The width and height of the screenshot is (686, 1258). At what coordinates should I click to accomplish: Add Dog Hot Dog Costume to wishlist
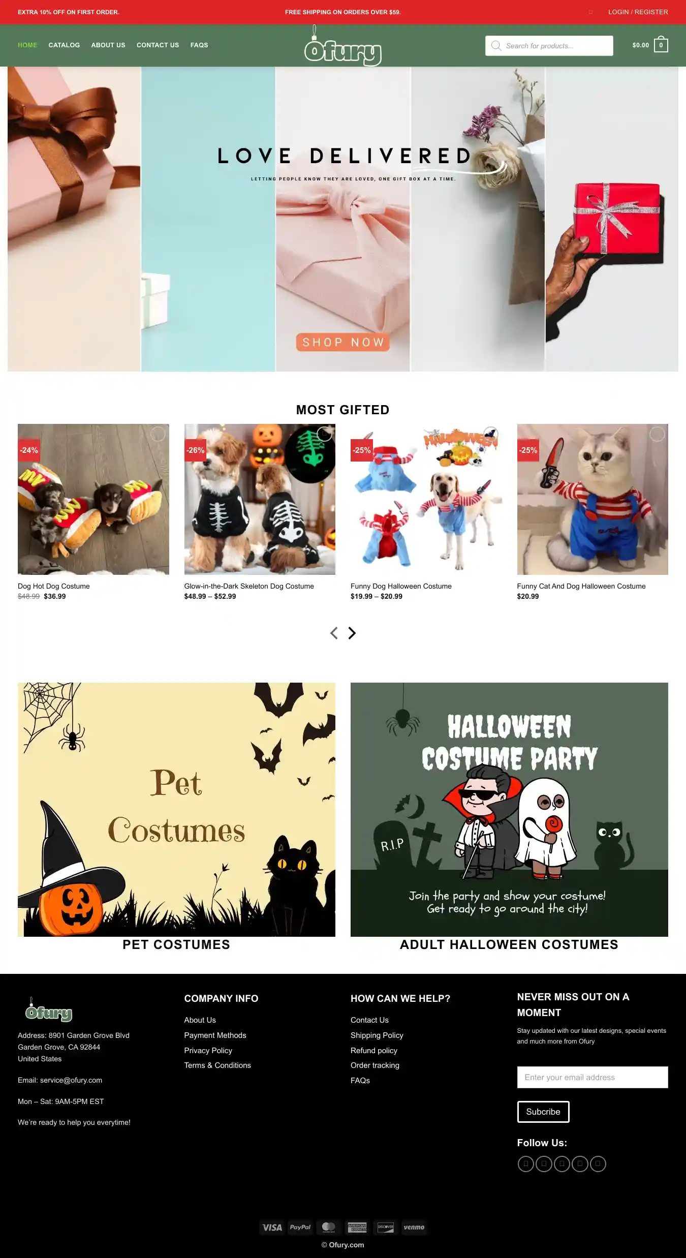pos(158,434)
